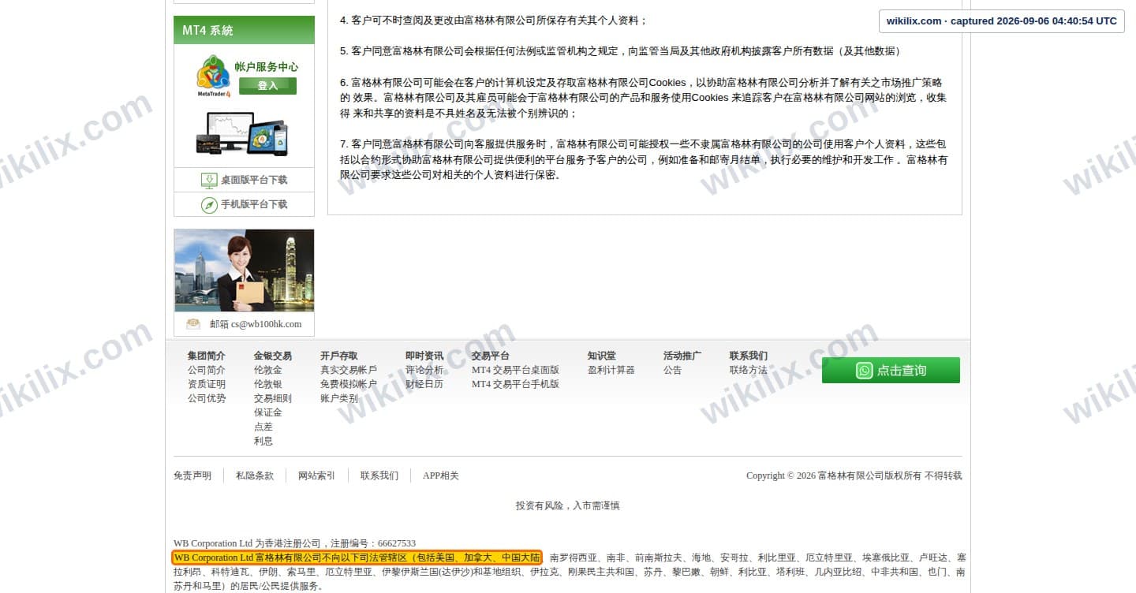Click the 点击查询 green button
This screenshot has height=593, width=1136.
point(891,371)
